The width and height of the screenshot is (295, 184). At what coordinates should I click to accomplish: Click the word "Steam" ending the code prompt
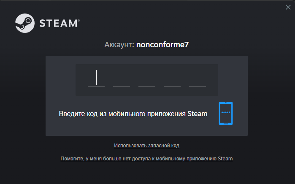(x=198, y=114)
